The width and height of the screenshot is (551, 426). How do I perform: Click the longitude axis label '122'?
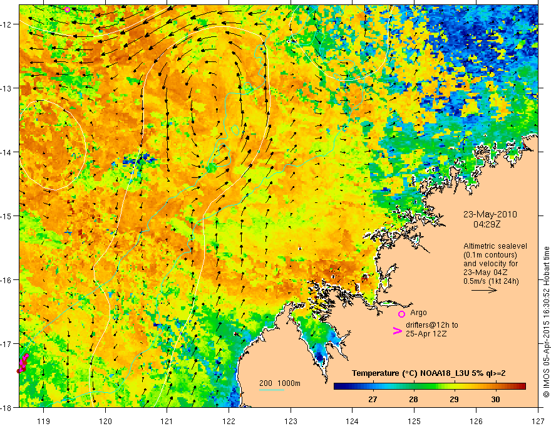[229, 421]
